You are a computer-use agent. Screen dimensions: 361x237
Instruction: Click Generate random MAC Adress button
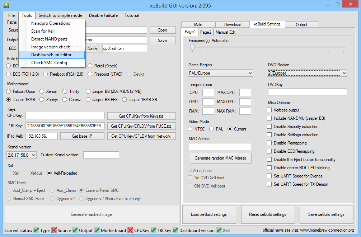click(x=220, y=158)
